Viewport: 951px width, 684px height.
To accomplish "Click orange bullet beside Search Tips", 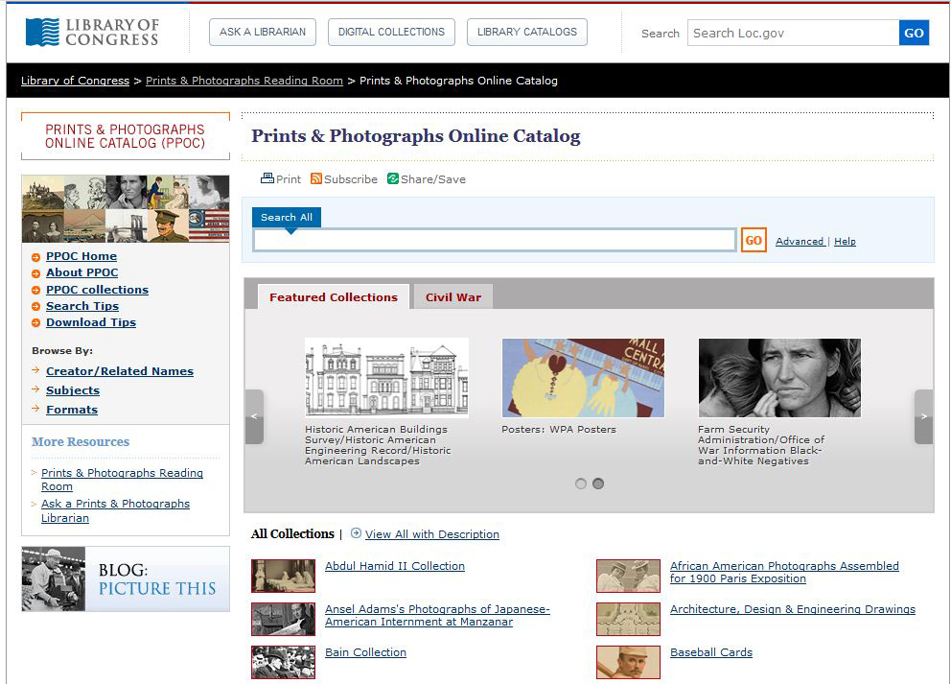I will click(35, 306).
